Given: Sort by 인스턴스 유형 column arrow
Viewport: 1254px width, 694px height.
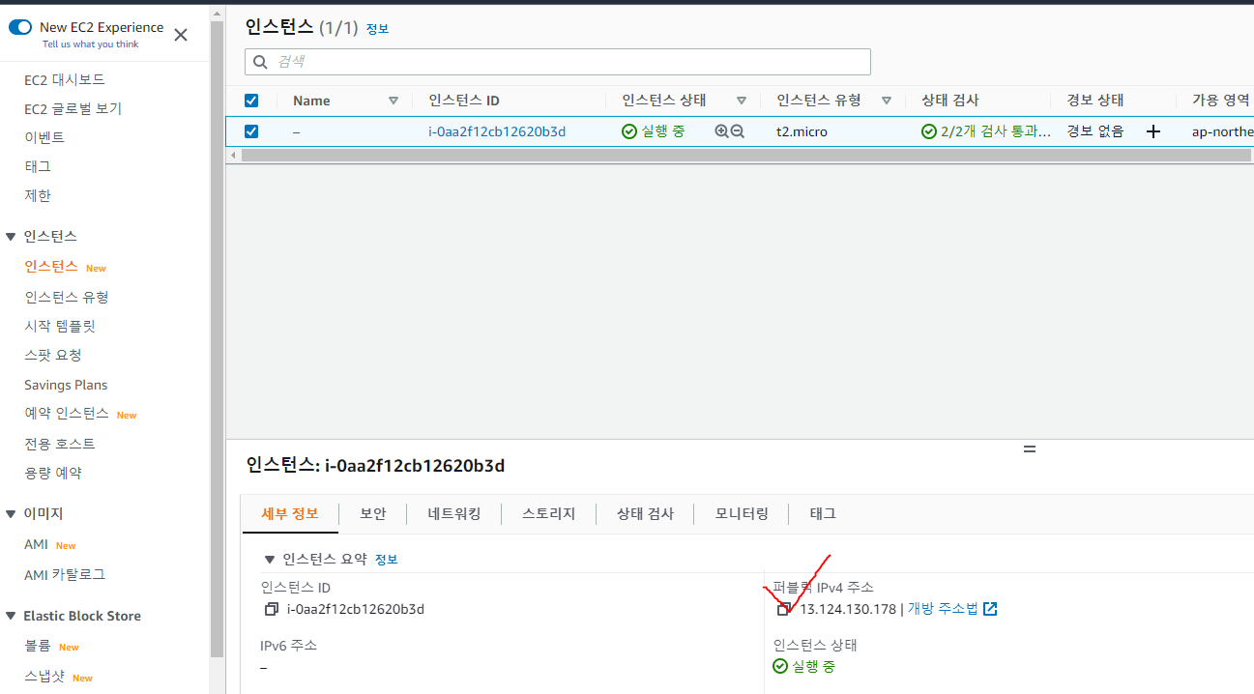Looking at the screenshot, I should coord(887,101).
